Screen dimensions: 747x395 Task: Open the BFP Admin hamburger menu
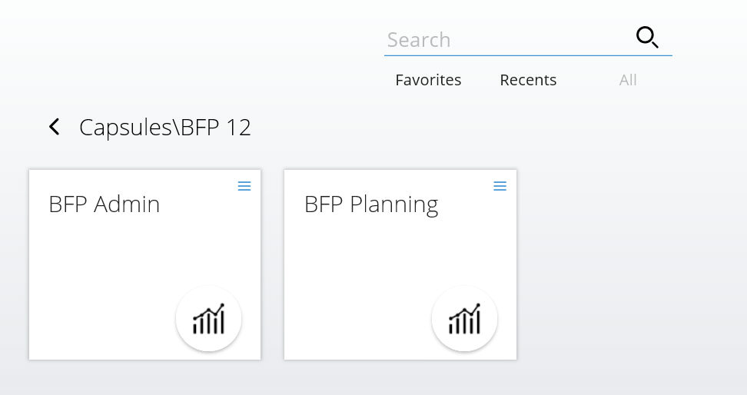pos(244,186)
